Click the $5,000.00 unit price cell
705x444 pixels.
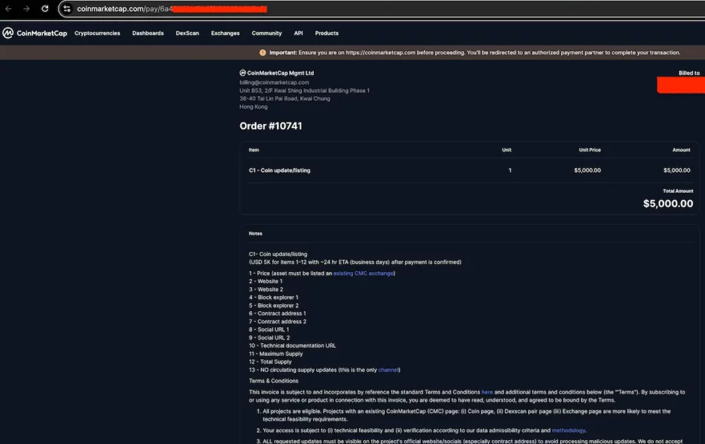587,170
